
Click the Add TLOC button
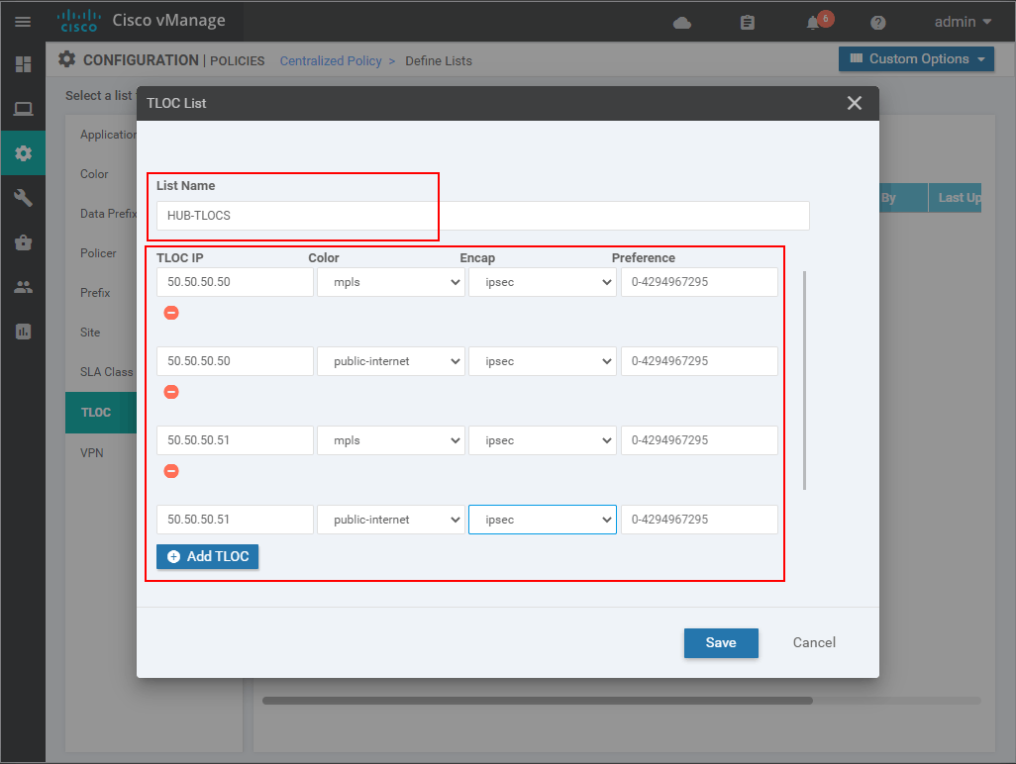[207, 556]
